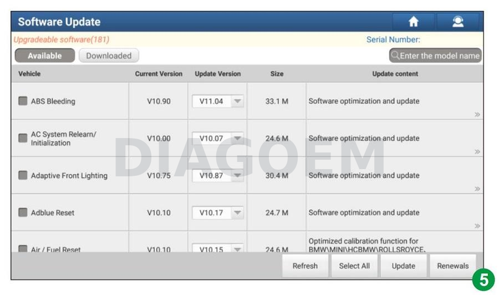Screen dimensions: 499x295
Task: Click the Serial Number label
Action: (393, 39)
